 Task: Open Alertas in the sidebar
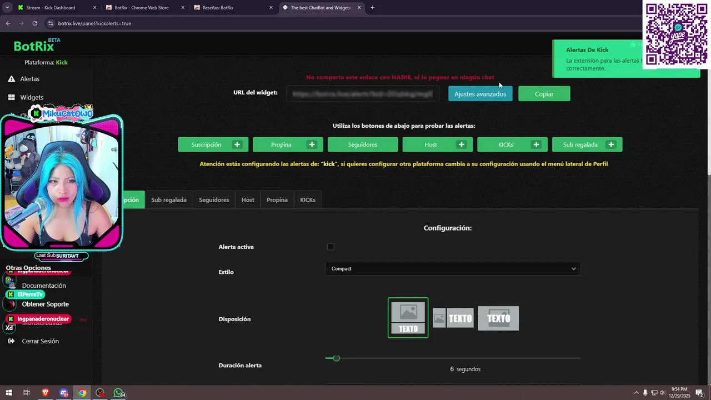pos(30,79)
